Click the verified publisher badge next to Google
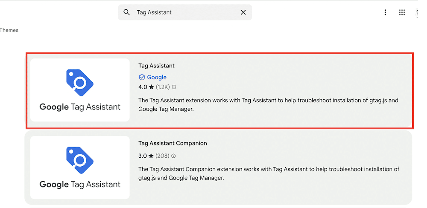Image resolution: width=427 pixels, height=208 pixels. pyautogui.click(x=142, y=78)
